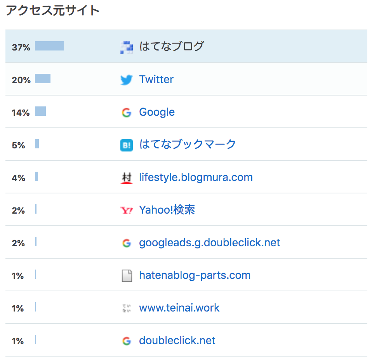
Task: Click the 5% bar for はてなブックマーク
Action: (37, 144)
